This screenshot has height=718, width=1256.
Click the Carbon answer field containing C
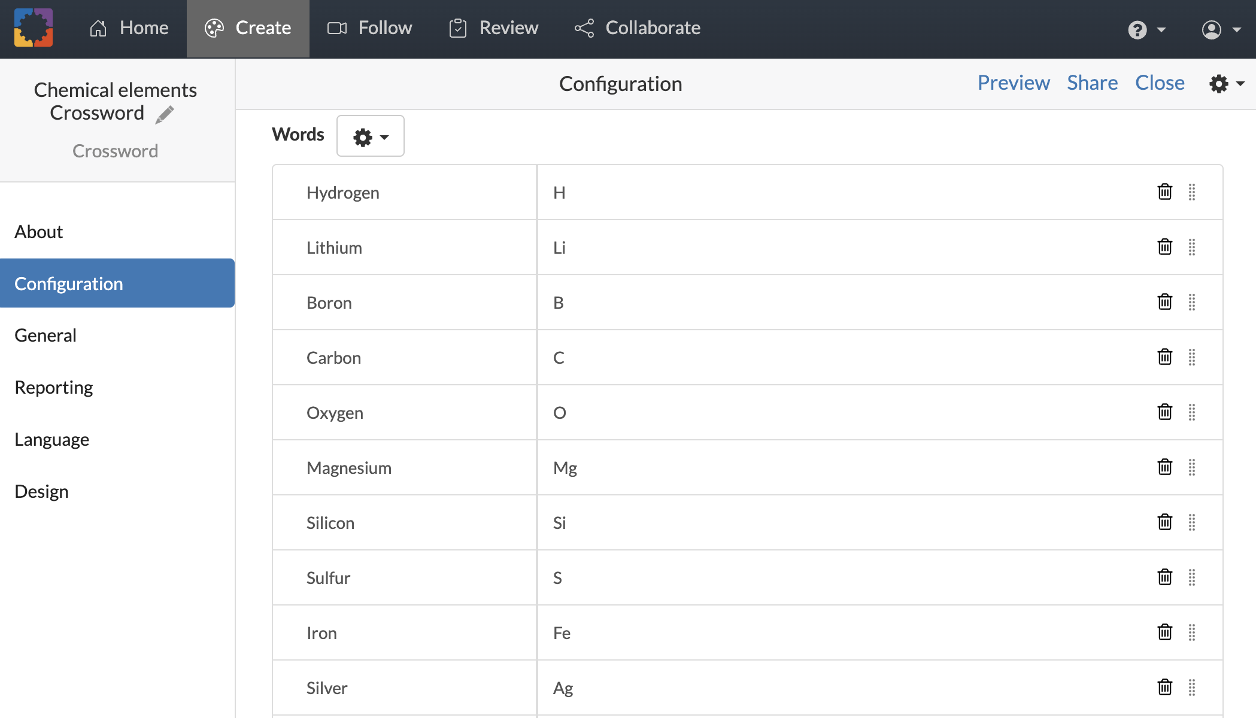pyautogui.click(x=718, y=357)
